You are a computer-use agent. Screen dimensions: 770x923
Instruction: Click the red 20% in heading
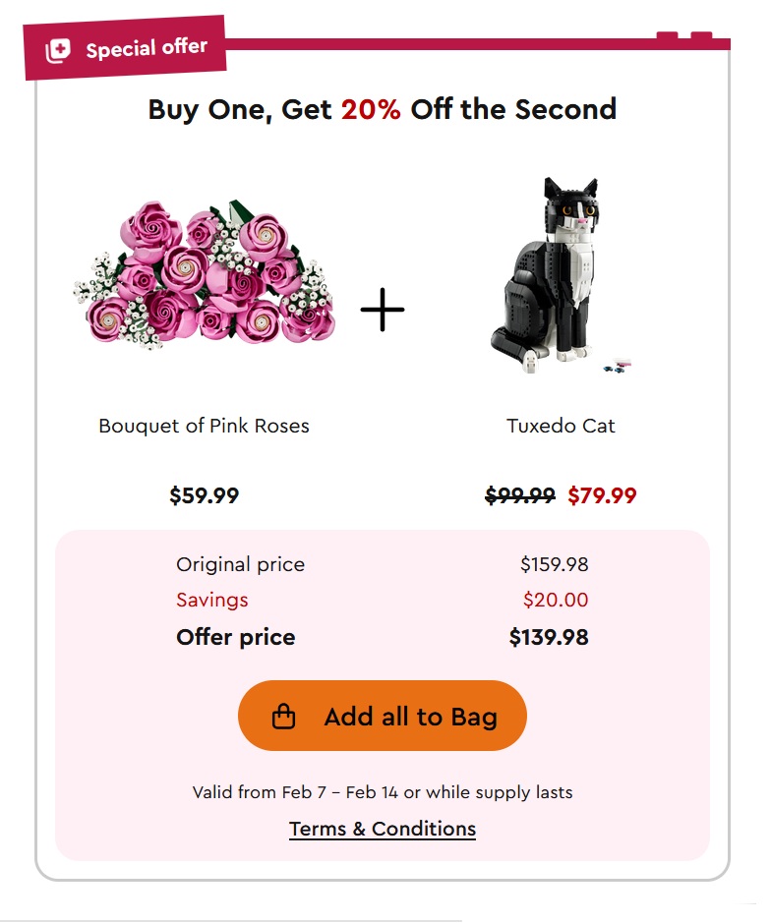tap(371, 109)
